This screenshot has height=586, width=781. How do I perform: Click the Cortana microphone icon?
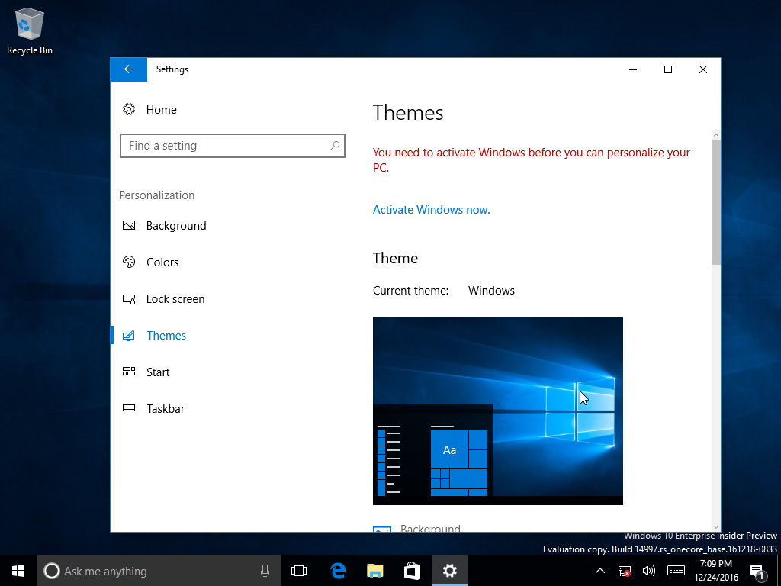click(x=265, y=571)
